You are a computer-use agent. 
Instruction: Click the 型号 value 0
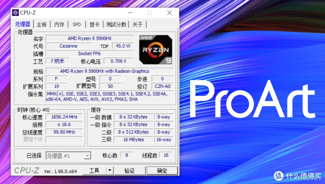[110, 79]
